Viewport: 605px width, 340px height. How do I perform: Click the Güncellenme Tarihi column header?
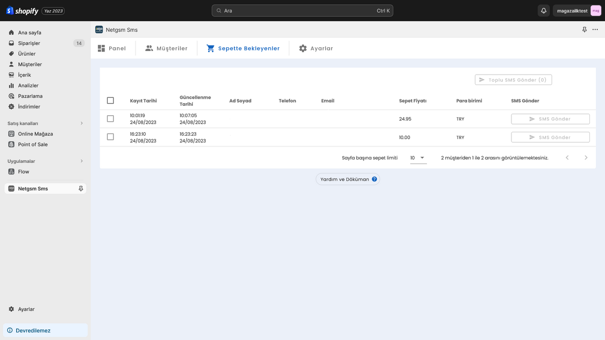point(195,101)
